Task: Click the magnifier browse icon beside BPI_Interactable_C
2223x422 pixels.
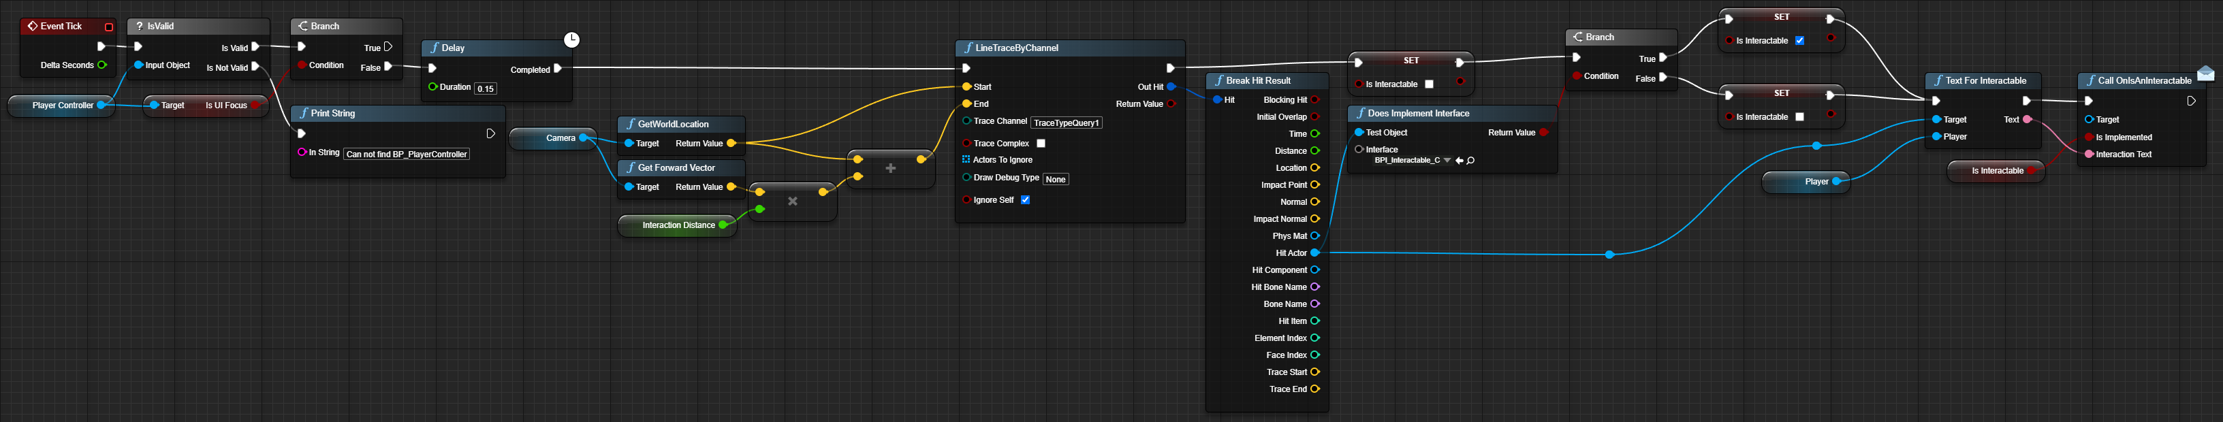Action: [1470, 161]
